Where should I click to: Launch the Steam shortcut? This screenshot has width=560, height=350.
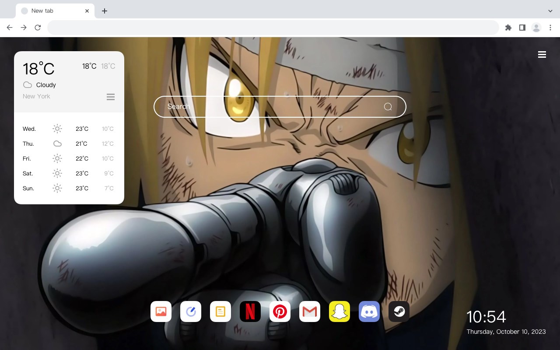[399, 311]
